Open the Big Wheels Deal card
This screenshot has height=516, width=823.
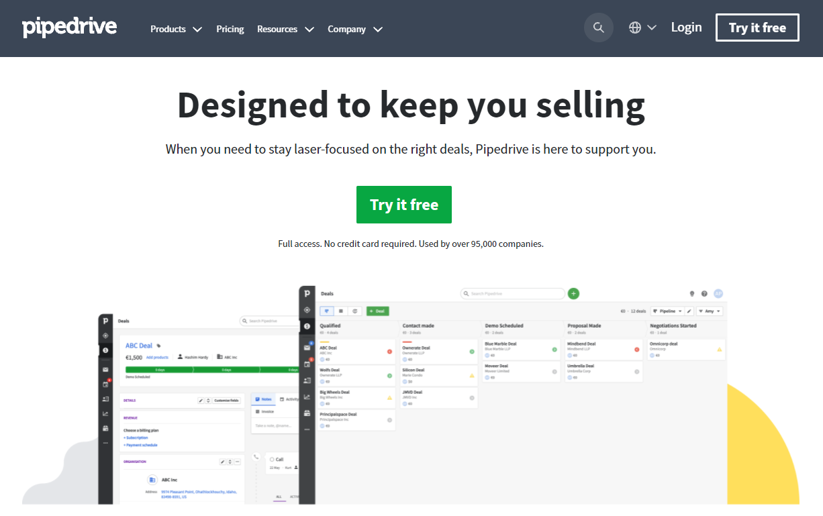click(356, 397)
